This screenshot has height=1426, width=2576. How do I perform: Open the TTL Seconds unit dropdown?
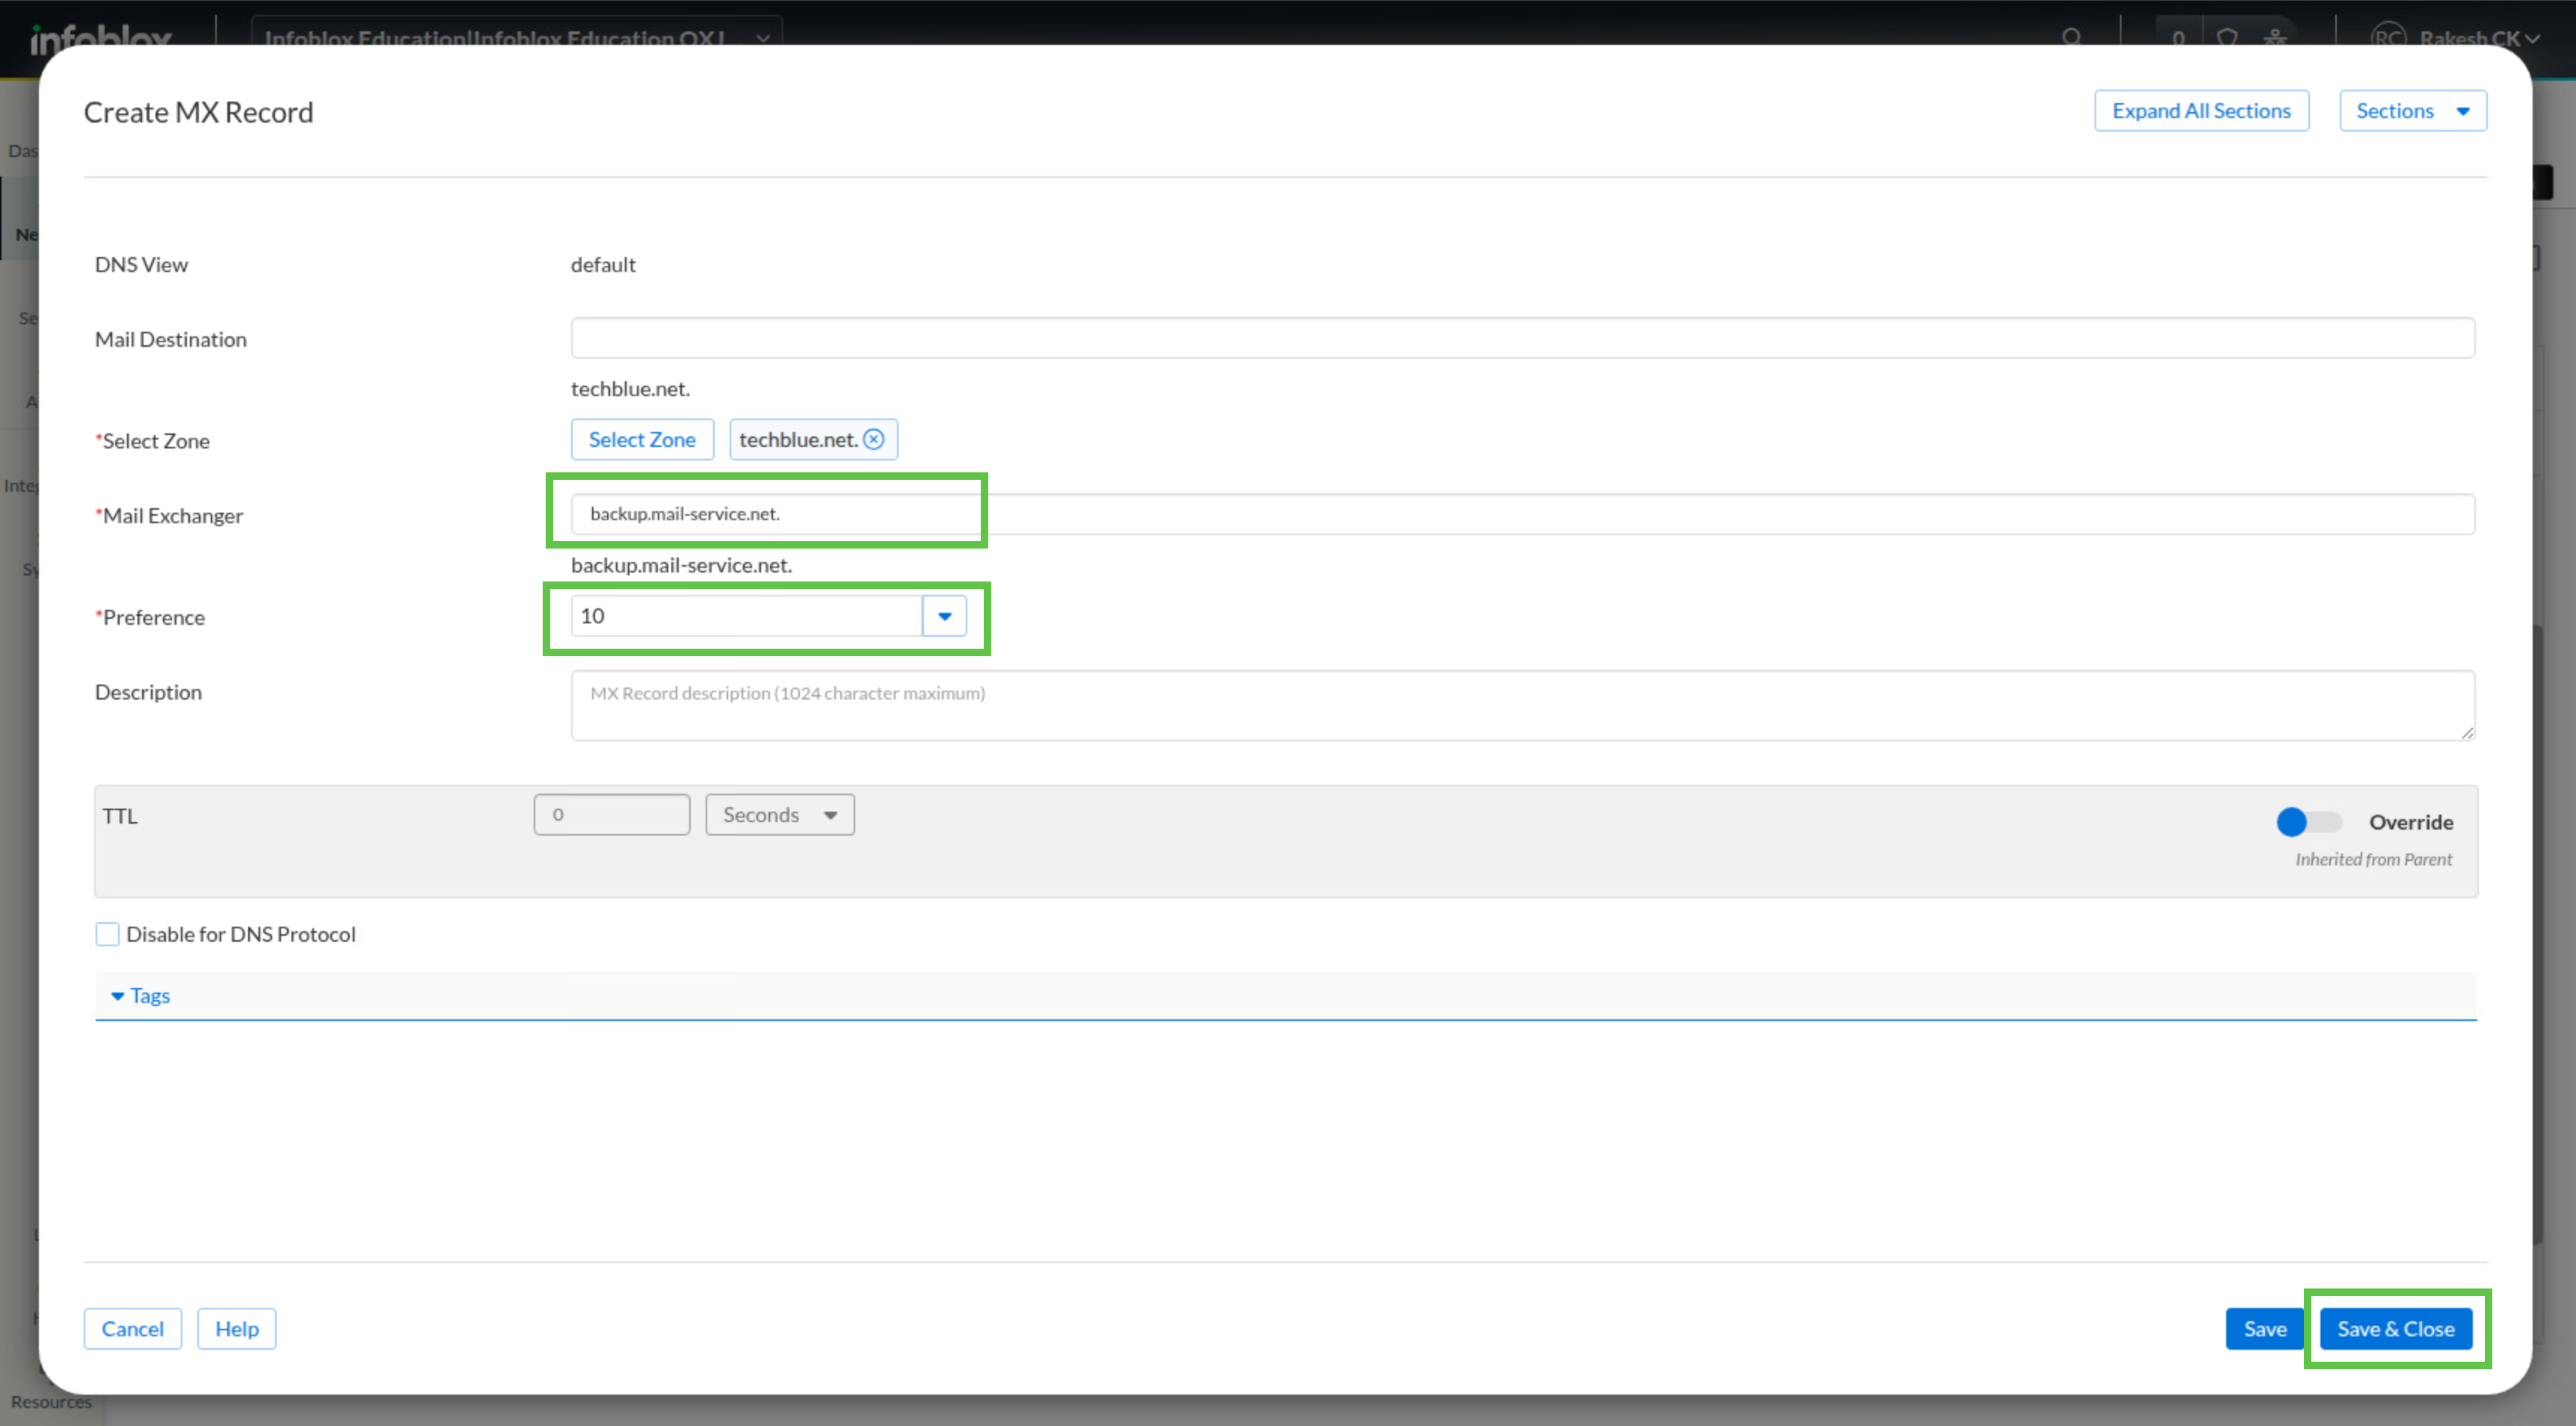tap(779, 815)
